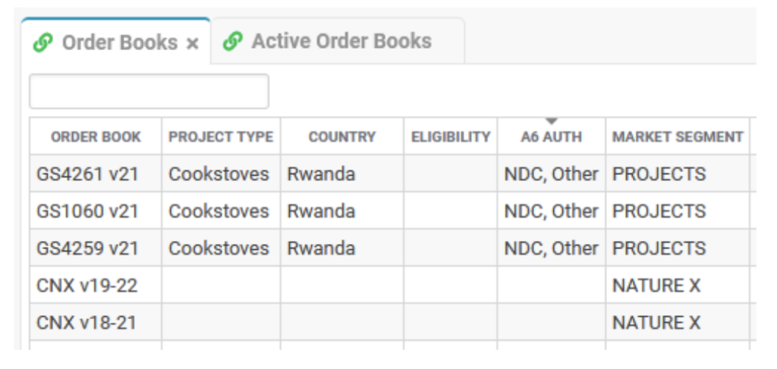Close the Order Books tab

click(x=192, y=44)
